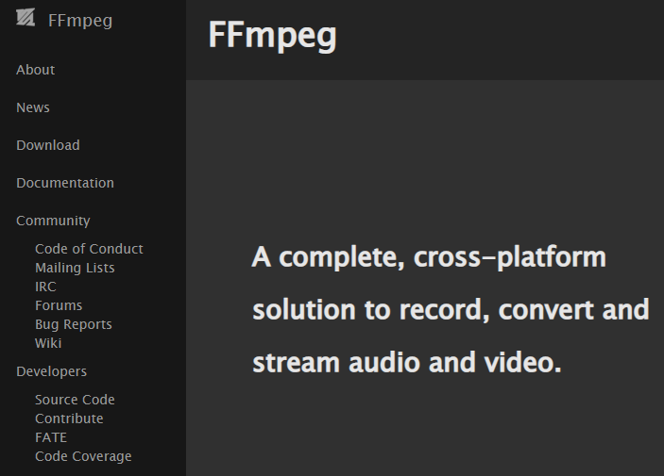Click the FFmpeg logo icon
664x476 pixels.
pyautogui.click(x=25, y=19)
